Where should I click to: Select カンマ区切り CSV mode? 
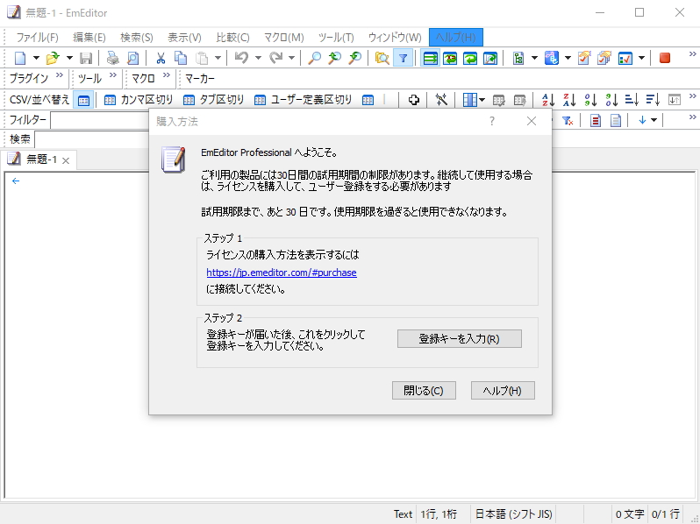click(x=139, y=100)
